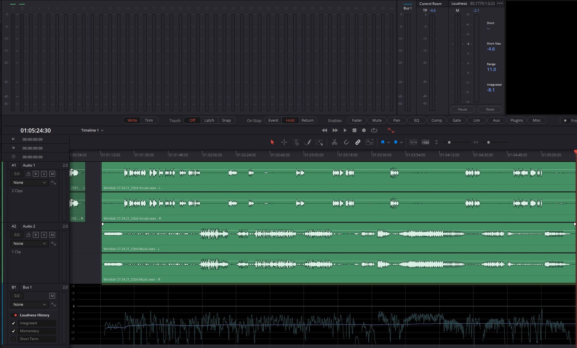577x348 pixels.
Task: Enable loop playback
Action: 374,130
